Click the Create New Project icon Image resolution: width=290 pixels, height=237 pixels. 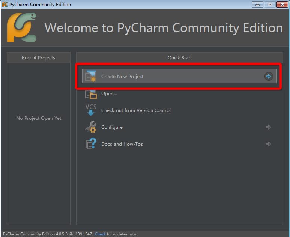91,76
